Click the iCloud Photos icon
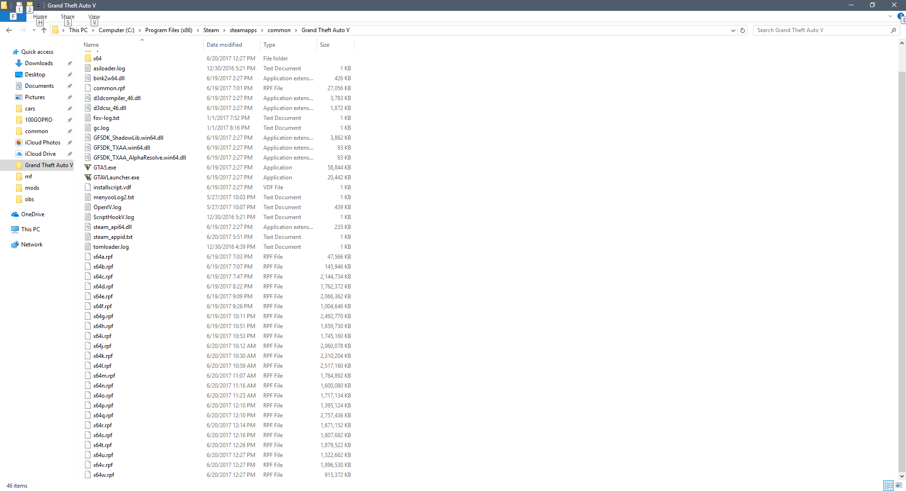 (19, 143)
